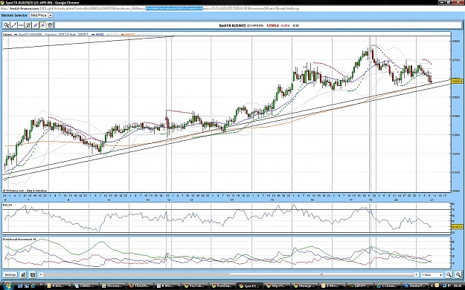Image resolution: width=465 pixels, height=290 pixels.
Task: Select the magnifier zoom tool in chart toolbar
Action: [x=6, y=25]
